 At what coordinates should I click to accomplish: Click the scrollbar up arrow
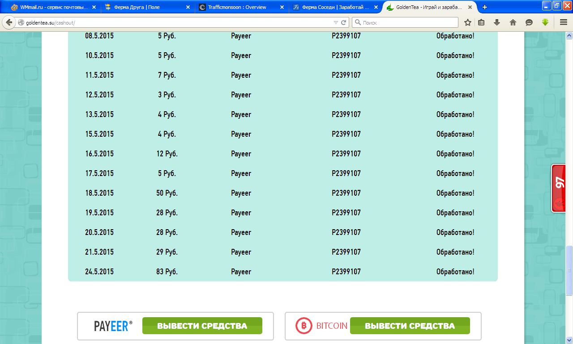[x=569, y=35]
